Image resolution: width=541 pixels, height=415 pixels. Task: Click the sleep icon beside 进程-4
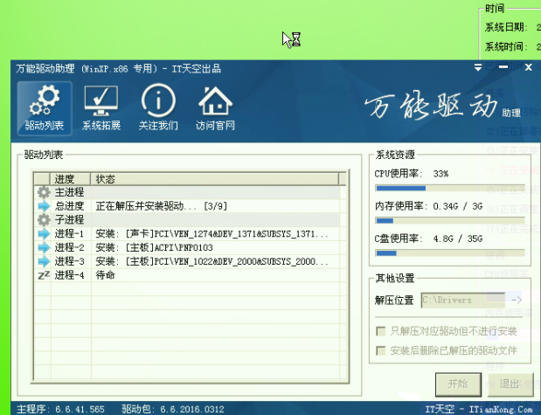(44, 275)
